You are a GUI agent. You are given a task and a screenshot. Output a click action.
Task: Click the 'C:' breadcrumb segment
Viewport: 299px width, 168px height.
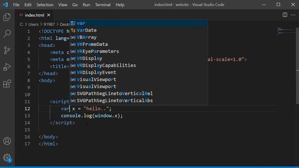pos(21,24)
